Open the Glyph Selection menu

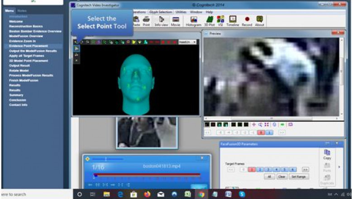[161, 12]
